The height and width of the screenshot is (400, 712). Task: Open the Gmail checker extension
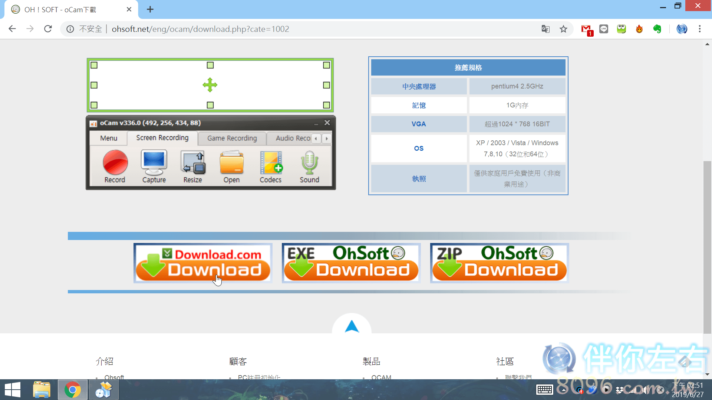[586, 29]
